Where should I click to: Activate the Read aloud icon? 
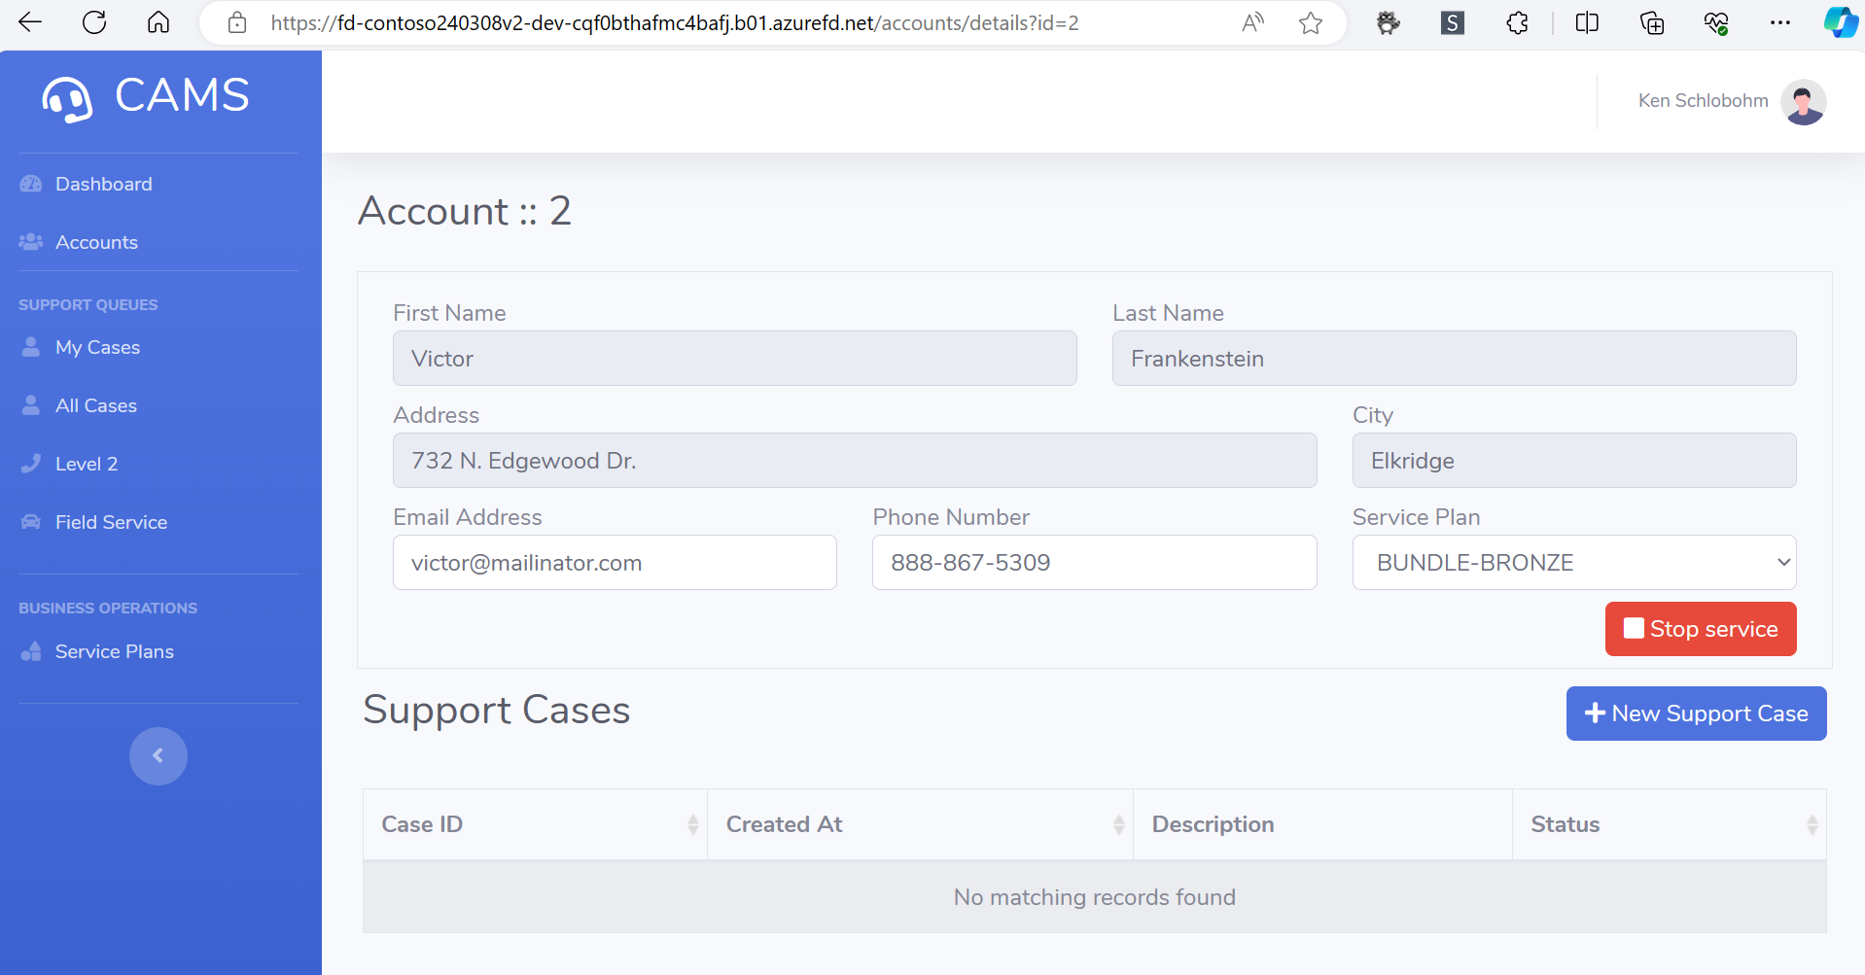1253,22
